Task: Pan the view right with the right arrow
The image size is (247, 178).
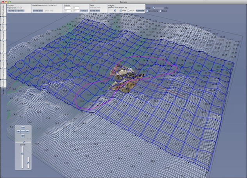Action: point(27,131)
